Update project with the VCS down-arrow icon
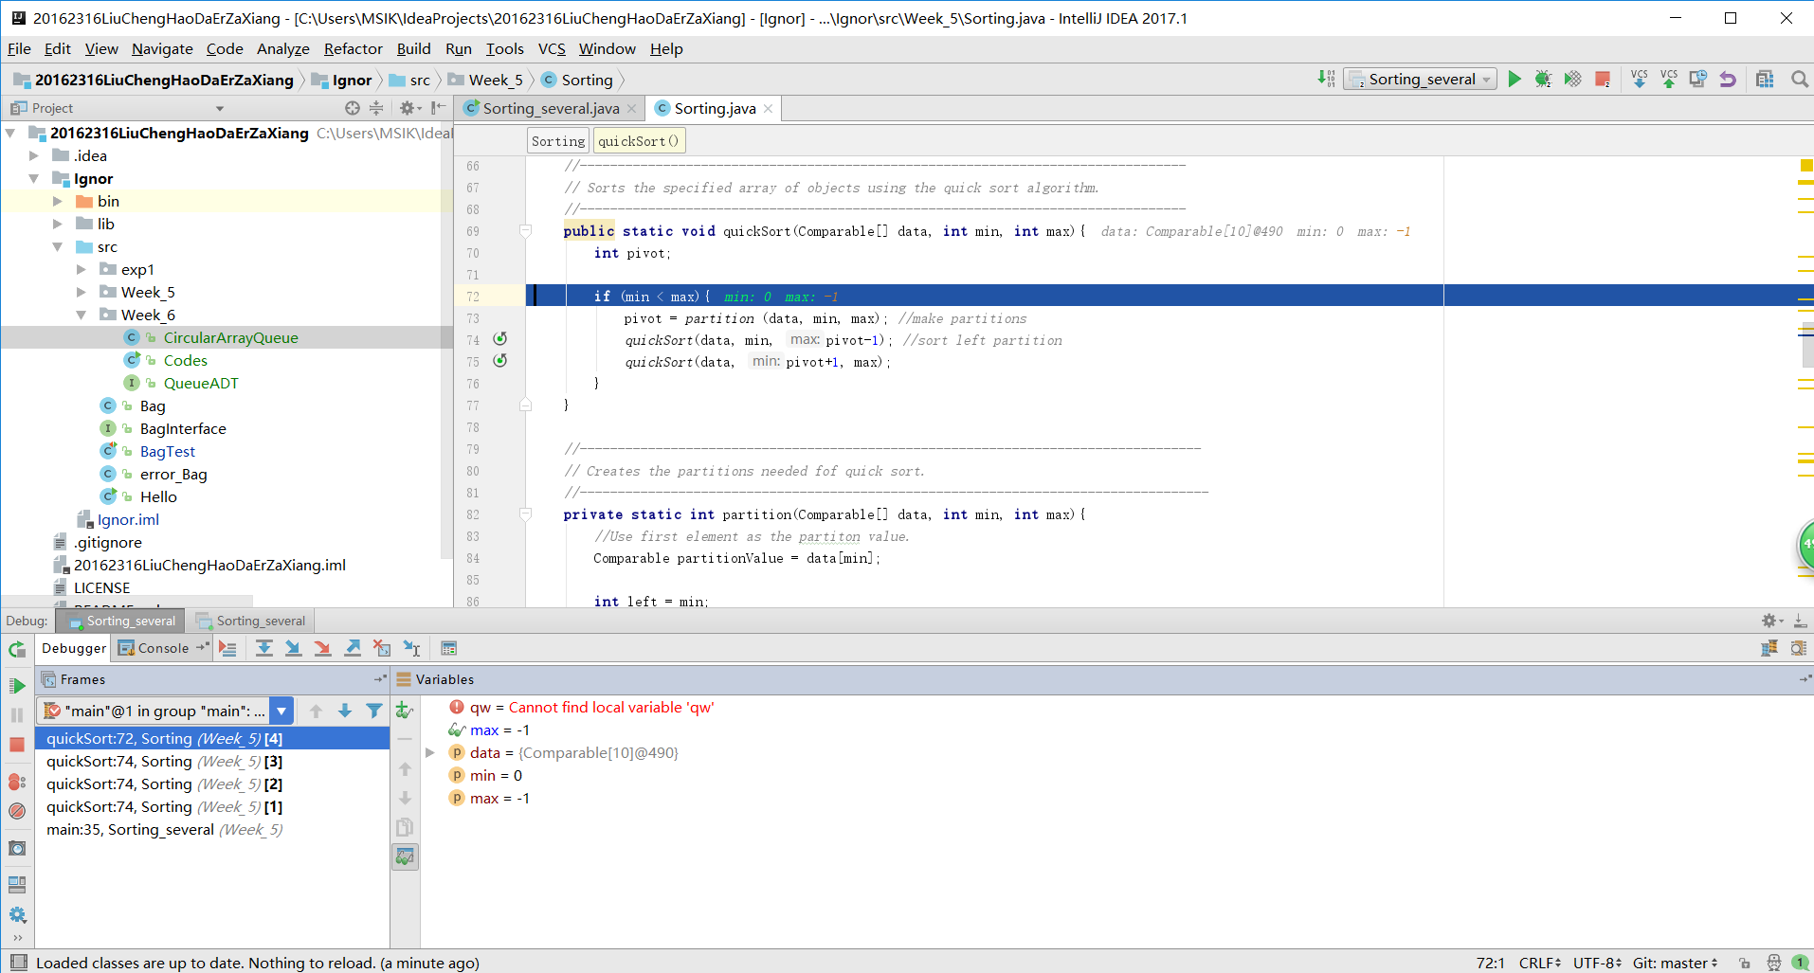The height and width of the screenshot is (973, 1814). click(x=1640, y=79)
